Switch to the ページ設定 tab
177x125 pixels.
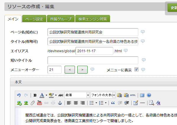(x=34, y=19)
